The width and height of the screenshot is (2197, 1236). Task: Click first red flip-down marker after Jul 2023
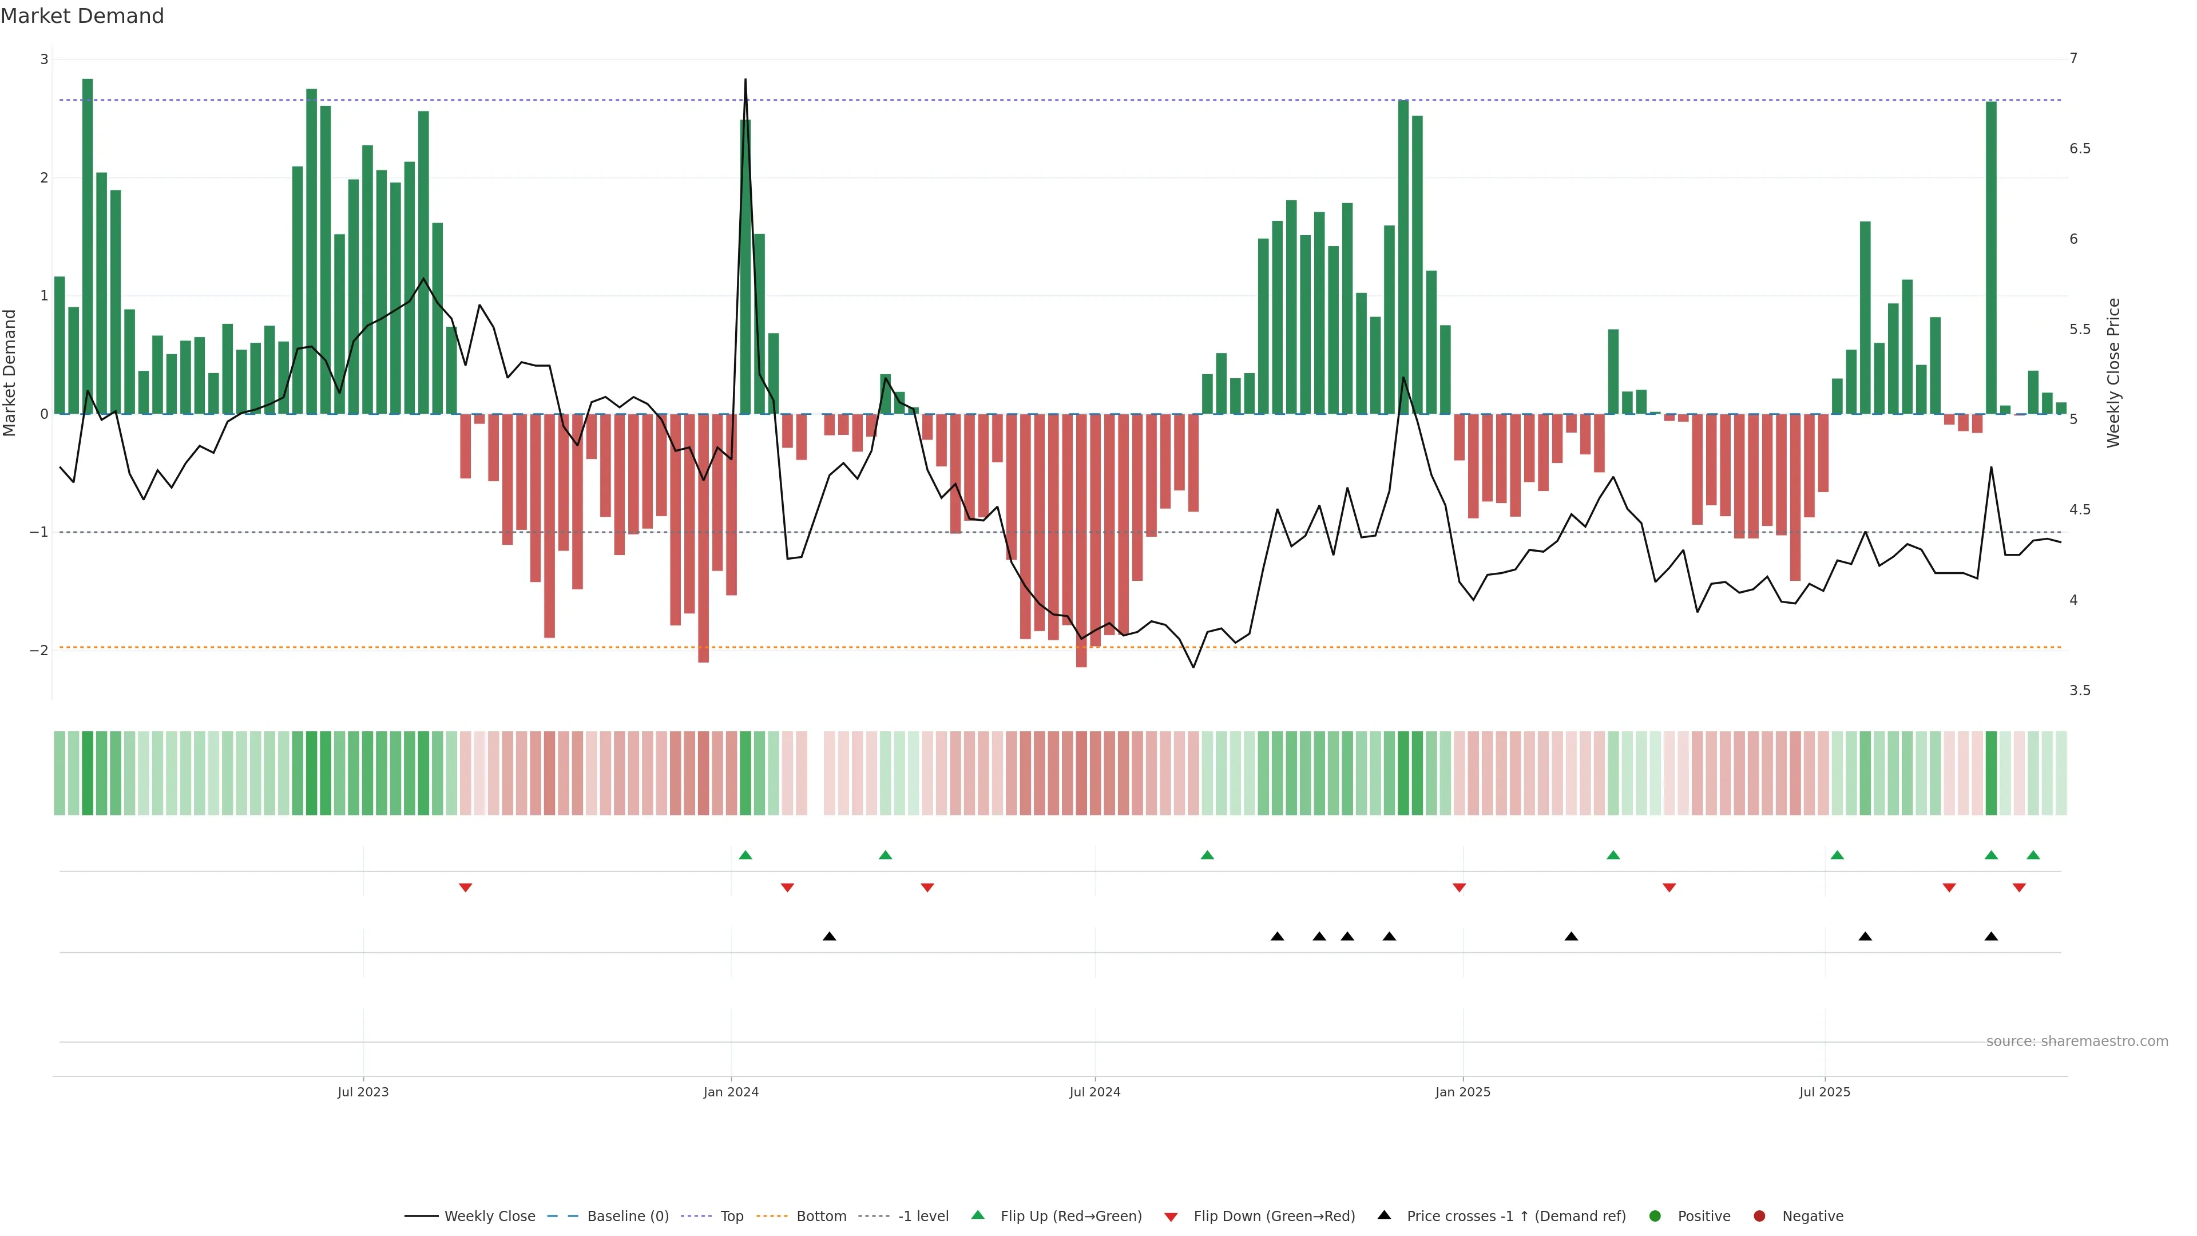click(465, 888)
